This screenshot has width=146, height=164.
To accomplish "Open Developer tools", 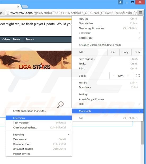I will pos(39,144).
